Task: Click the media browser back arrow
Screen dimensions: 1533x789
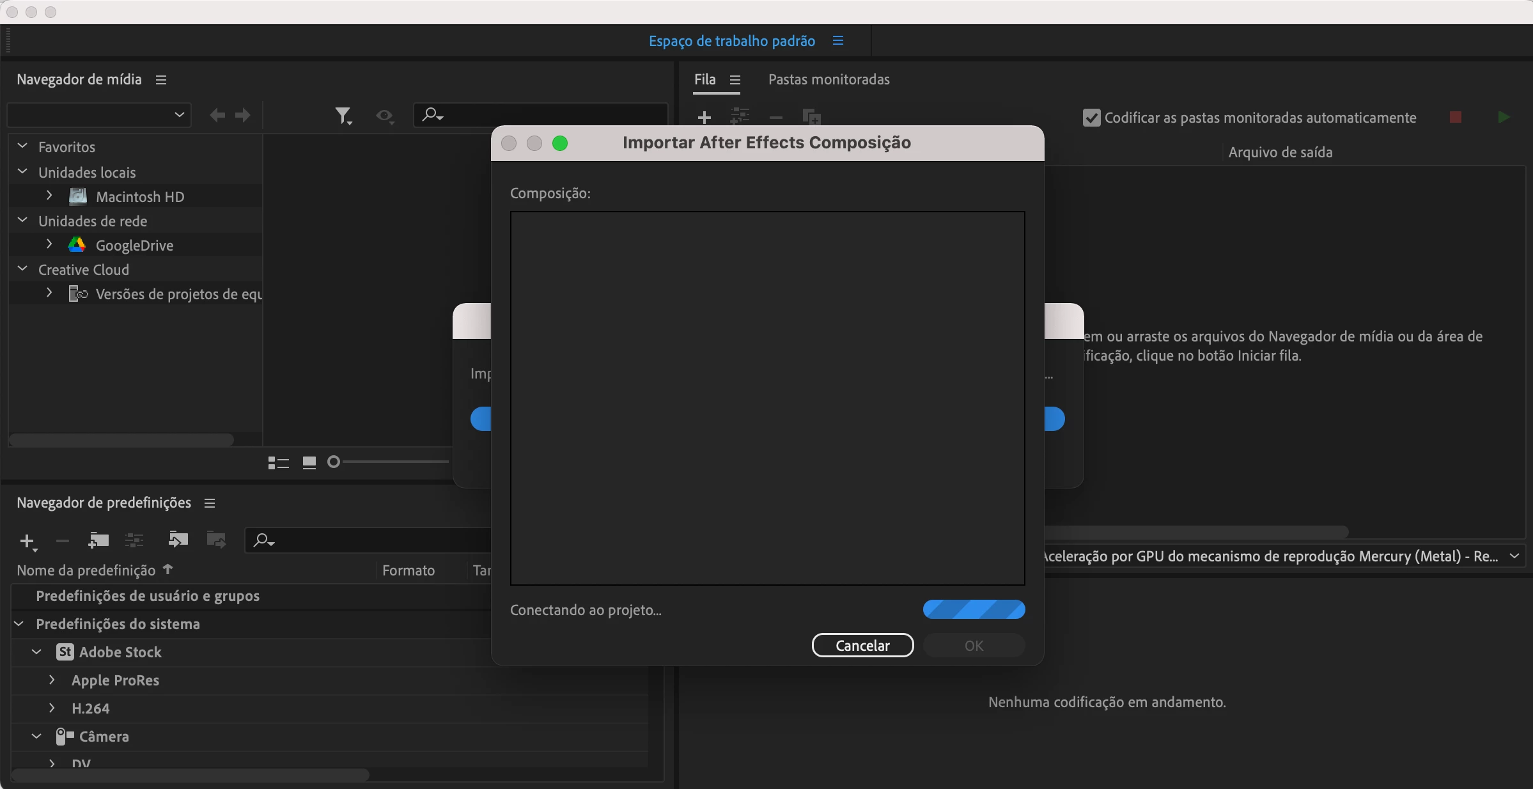Action: pos(217,115)
